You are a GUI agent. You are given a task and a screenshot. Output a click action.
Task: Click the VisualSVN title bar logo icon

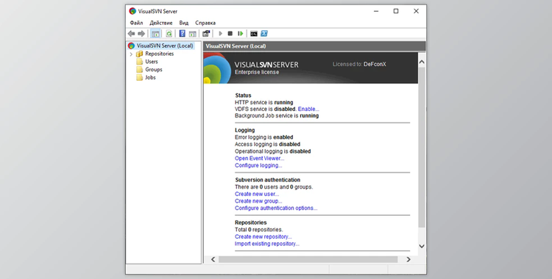point(132,11)
